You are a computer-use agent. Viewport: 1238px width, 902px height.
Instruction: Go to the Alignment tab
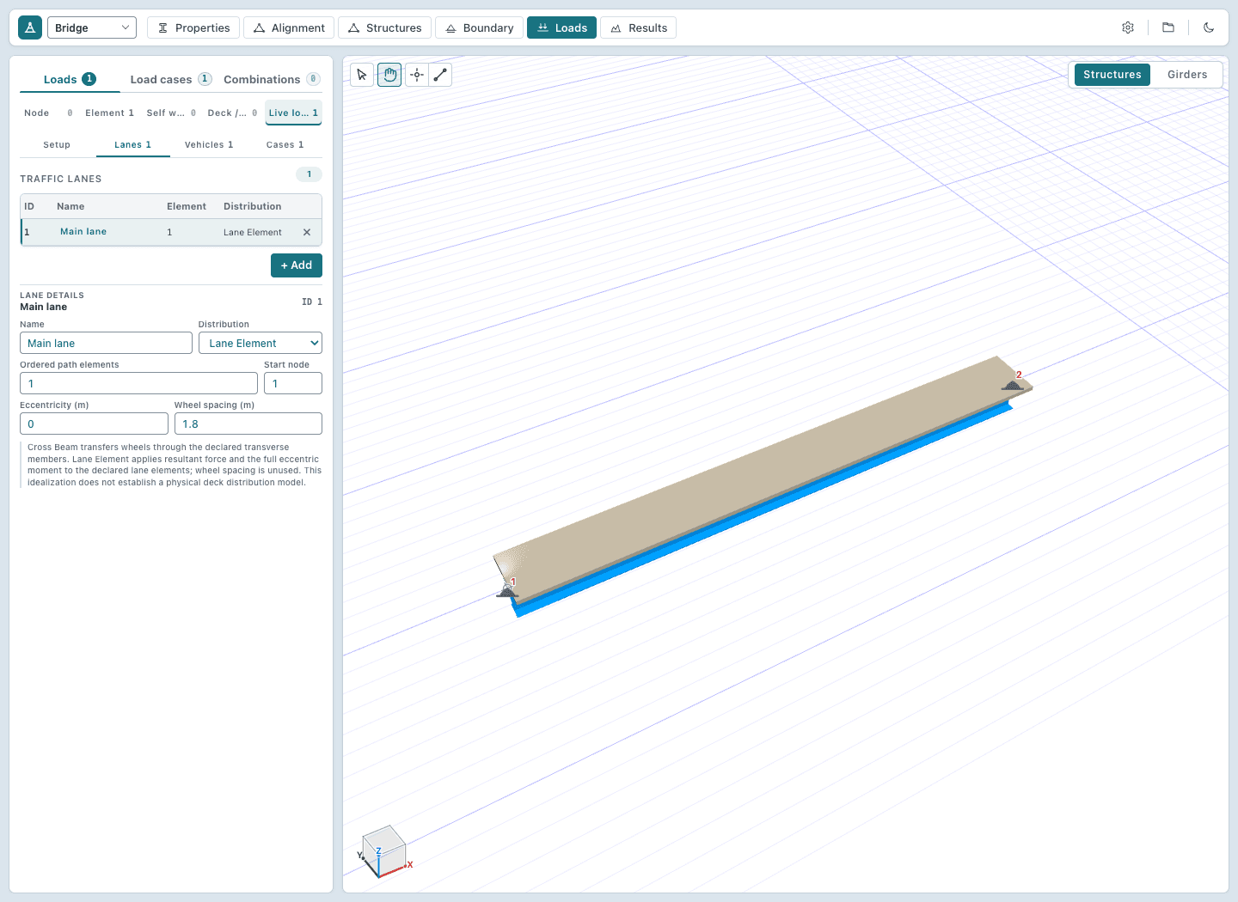(289, 27)
